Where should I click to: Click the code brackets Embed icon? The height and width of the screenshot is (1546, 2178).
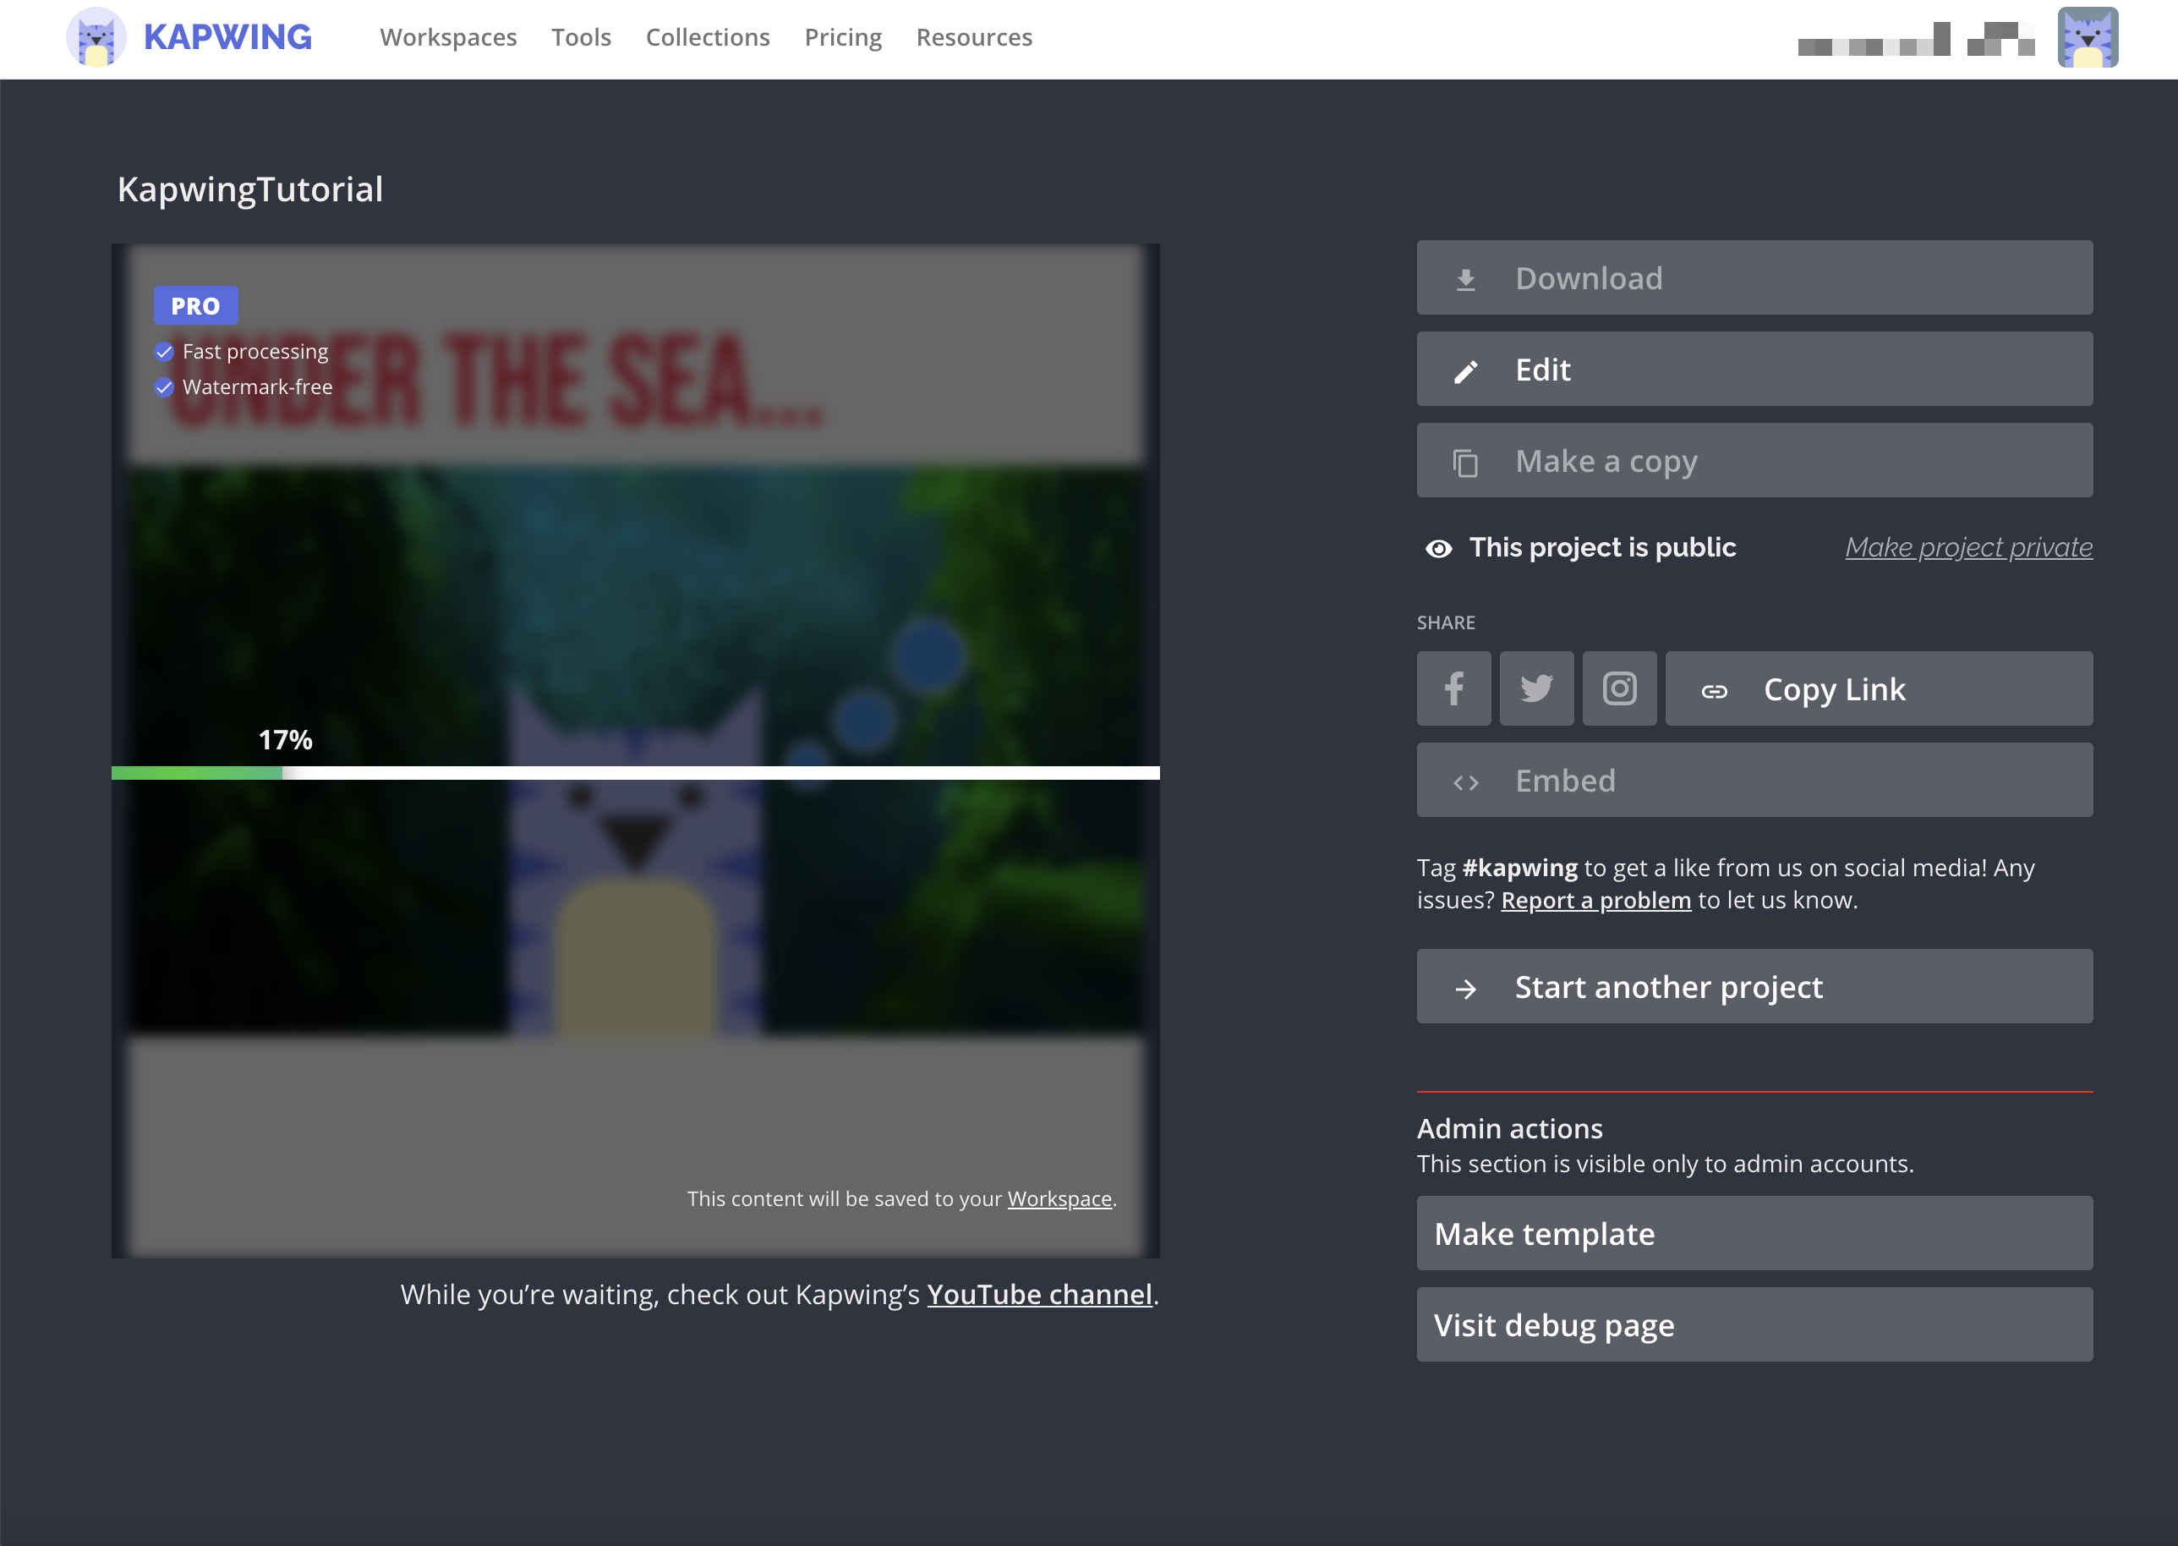1465,782
